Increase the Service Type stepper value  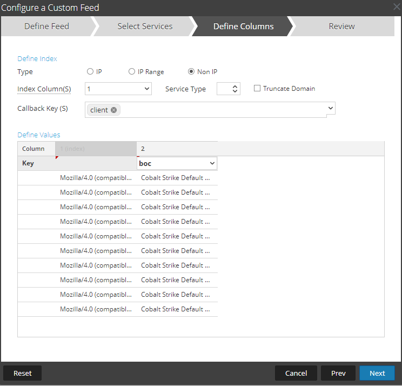(235, 86)
